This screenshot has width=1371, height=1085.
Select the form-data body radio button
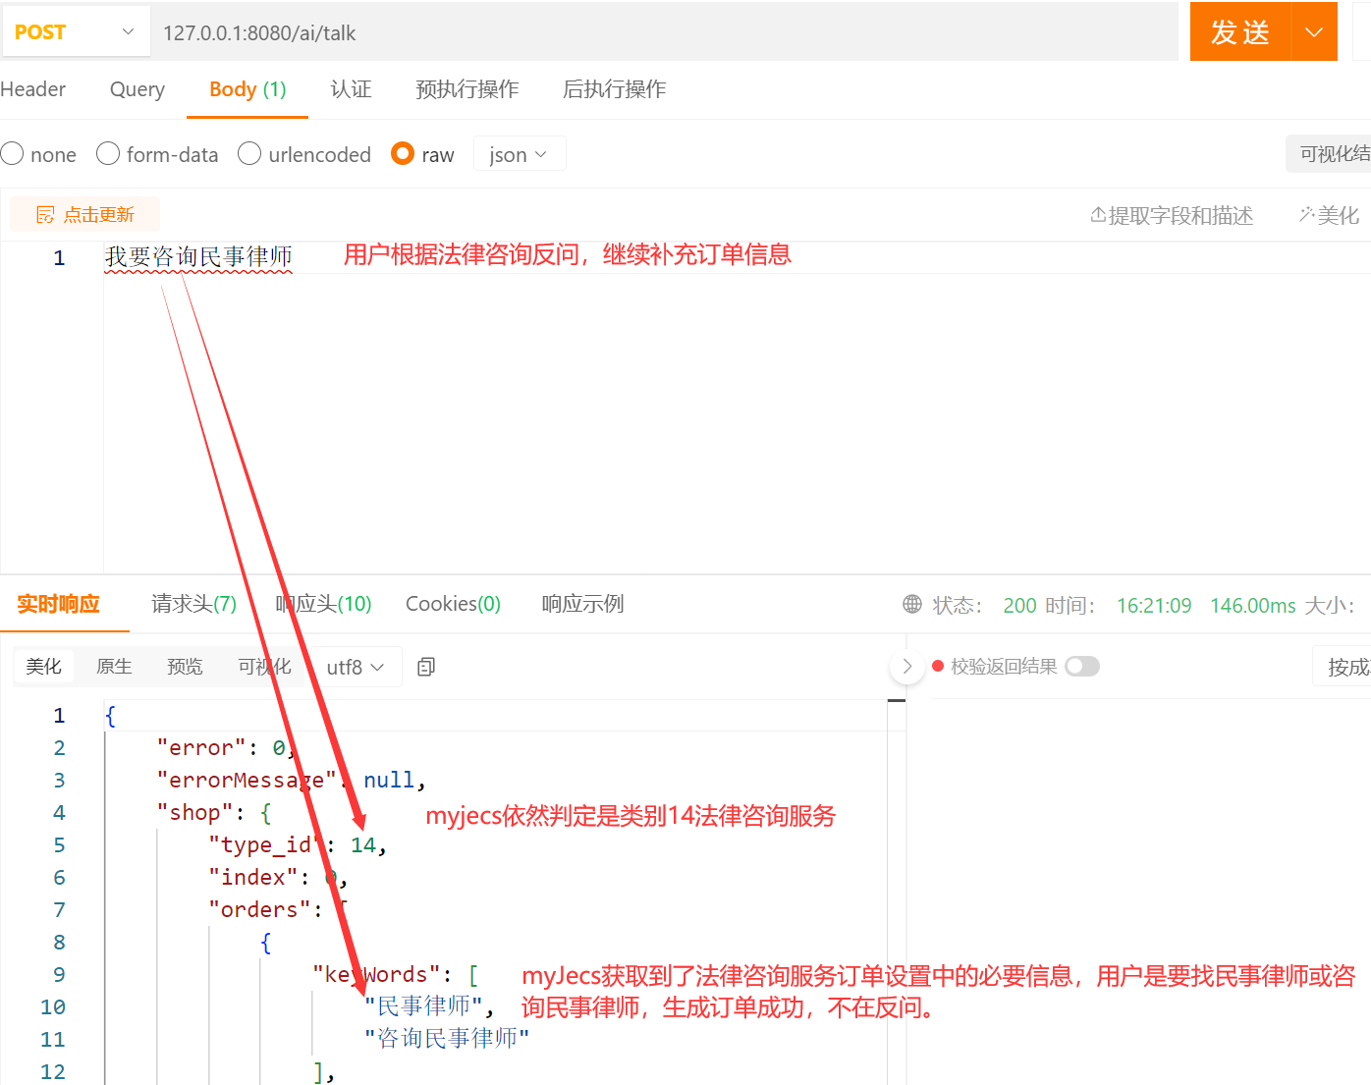coord(108,153)
